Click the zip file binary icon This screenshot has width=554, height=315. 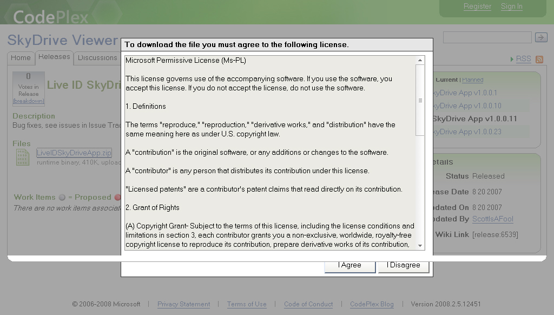coord(23,157)
